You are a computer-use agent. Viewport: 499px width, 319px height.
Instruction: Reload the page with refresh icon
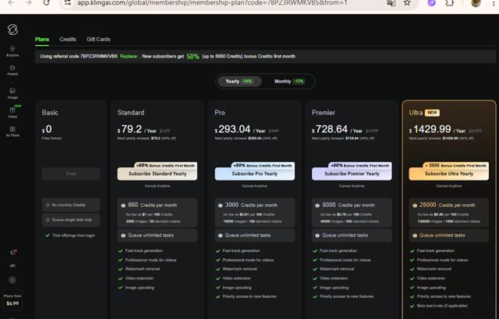pyautogui.click(x=47, y=3)
